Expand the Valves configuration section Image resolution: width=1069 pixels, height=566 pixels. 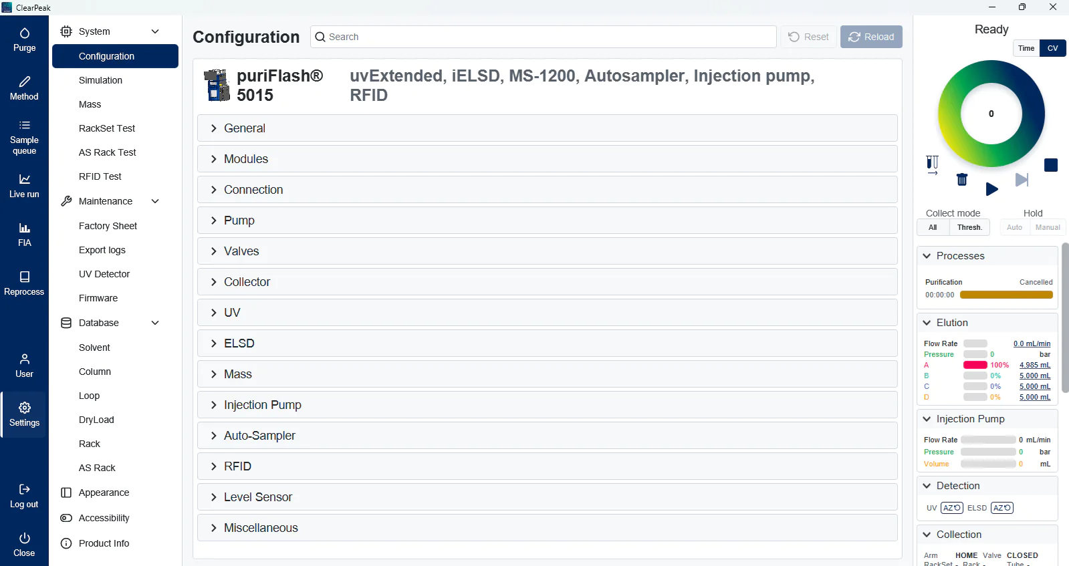(x=547, y=251)
